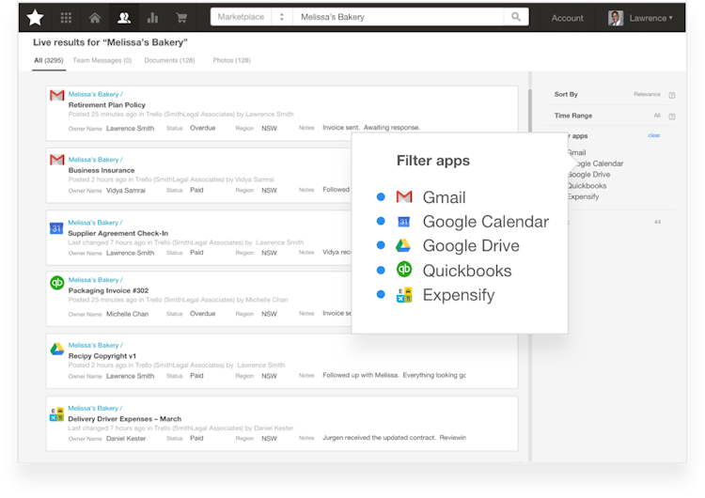Select the people contacts icon
This screenshot has width=705, height=498.
point(124,18)
